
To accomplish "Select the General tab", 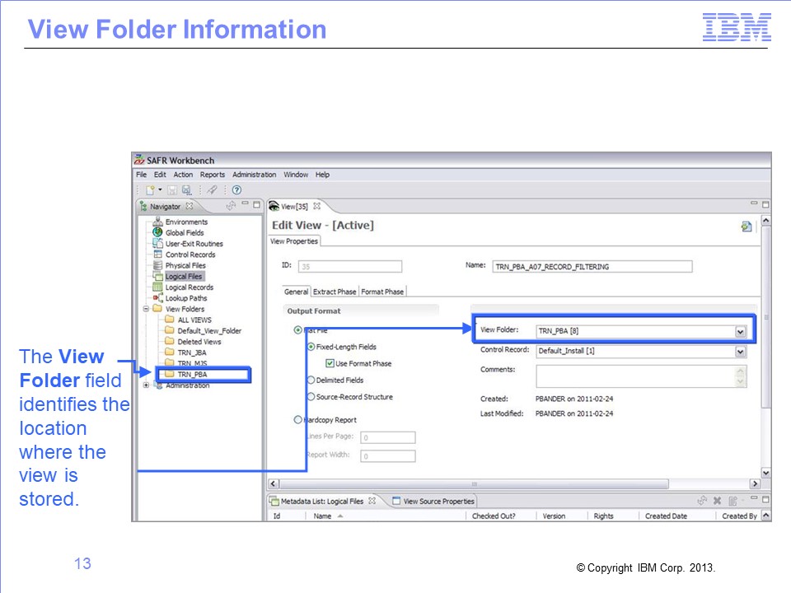I will 296,292.
